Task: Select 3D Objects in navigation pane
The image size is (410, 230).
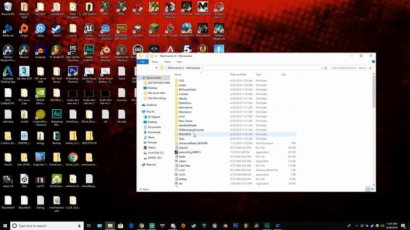Action: 154,117
